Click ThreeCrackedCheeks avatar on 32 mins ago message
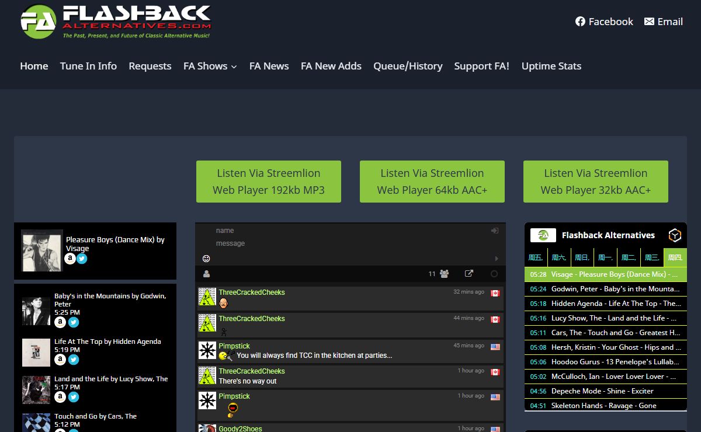This screenshot has width=701, height=432. pos(207,297)
